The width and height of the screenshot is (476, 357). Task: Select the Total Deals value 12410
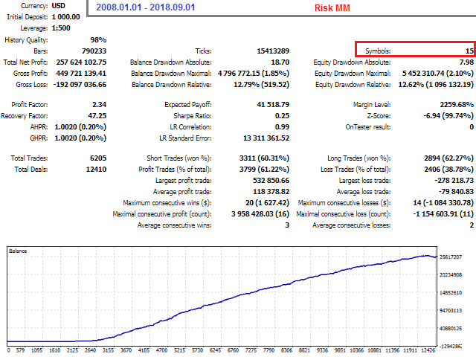(94, 170)
